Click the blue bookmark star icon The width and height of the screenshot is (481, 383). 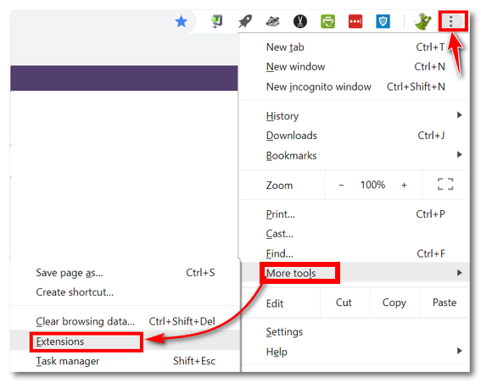point(181,22)
